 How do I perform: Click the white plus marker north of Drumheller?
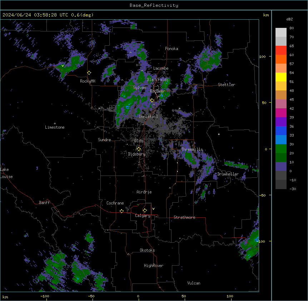click(x=219, y=134)
